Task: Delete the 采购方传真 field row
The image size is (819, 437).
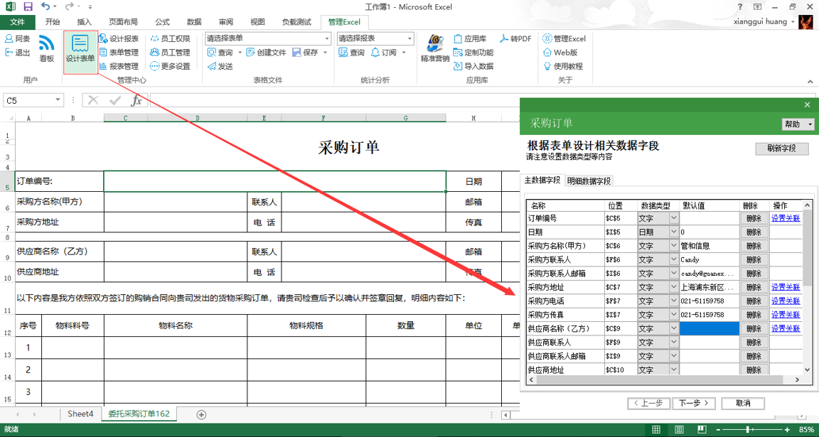Action: pos(754,315)
